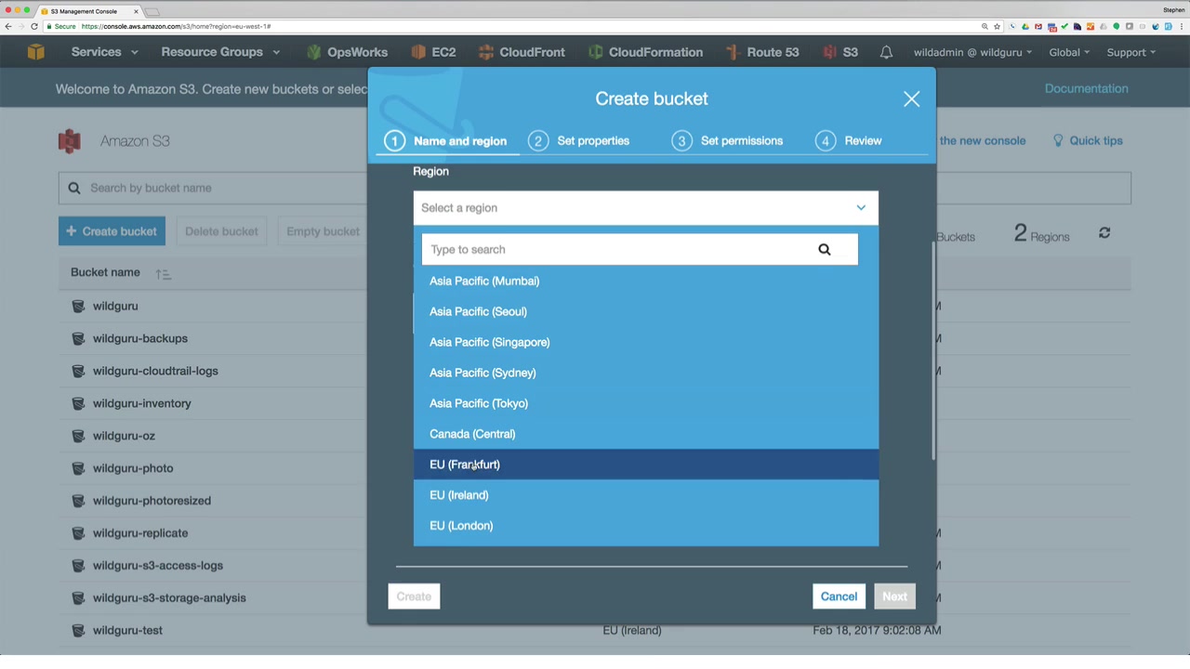Click the bucket icon beside wildguru-inventory
1190x669 pixels.
[x=78, y=403]
